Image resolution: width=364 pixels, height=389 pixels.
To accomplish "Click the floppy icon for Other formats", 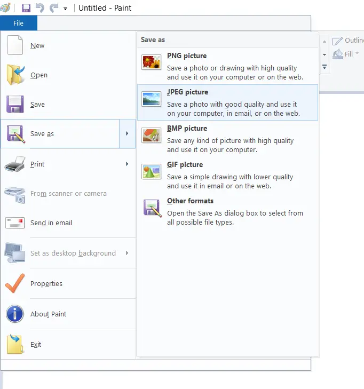I will (x=152, y=208).
